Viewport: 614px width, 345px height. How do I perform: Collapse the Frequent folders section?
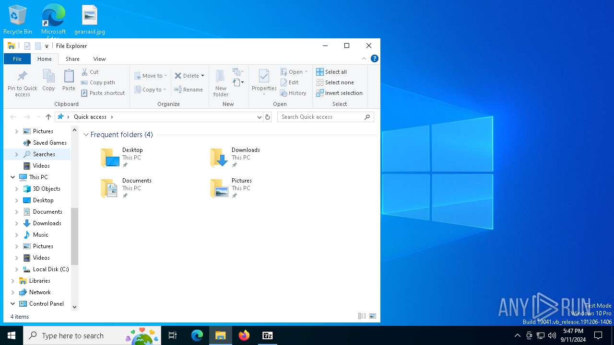coord(86,135)
